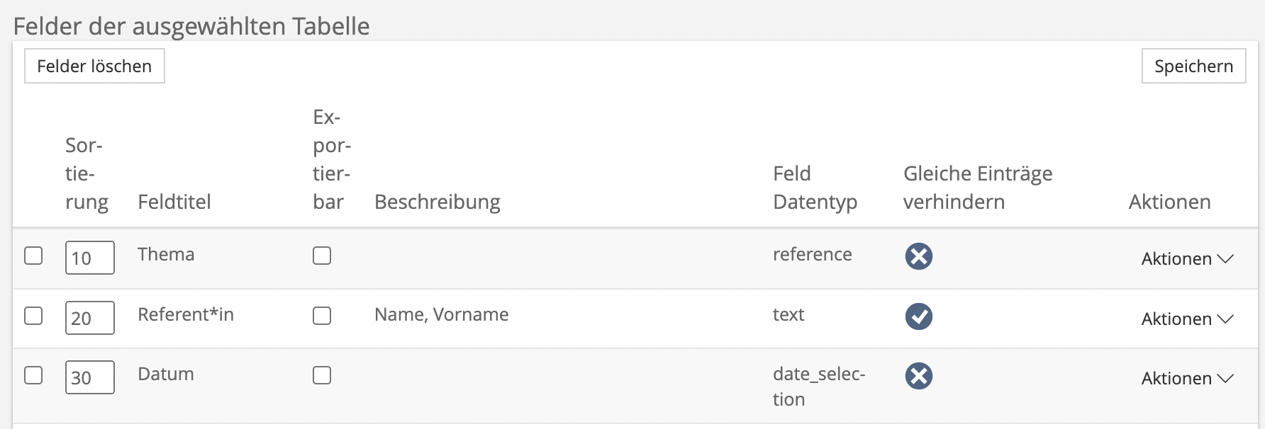Open the Aktionen dropdown for Thema
Image resolution: width=1265 pixels, height=429 pixels.
(x=1187, y=259)
